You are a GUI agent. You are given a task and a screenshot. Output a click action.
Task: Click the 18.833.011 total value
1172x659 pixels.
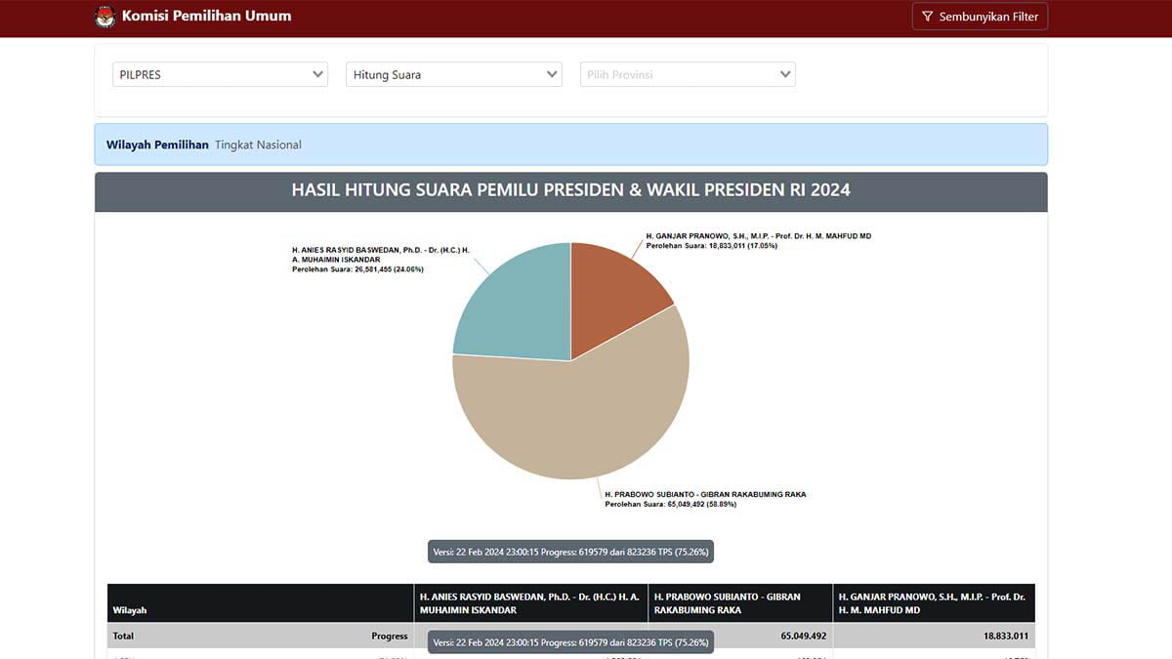click(1005, 637)
